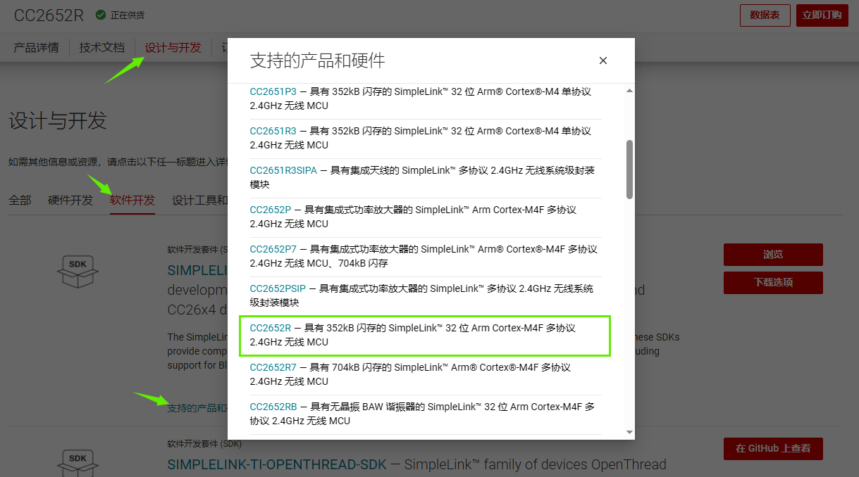Click the 浏览 button

click(x=773, y=255)
